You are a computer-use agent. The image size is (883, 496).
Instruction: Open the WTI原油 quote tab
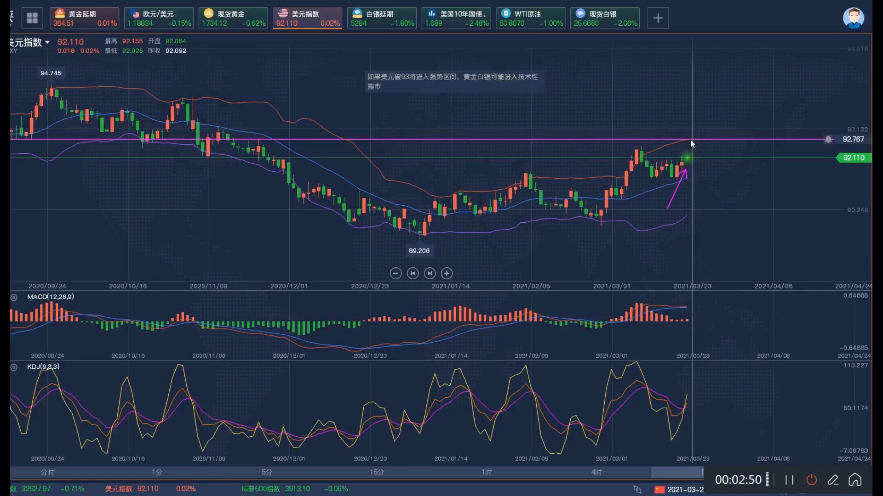coord(530,18)
